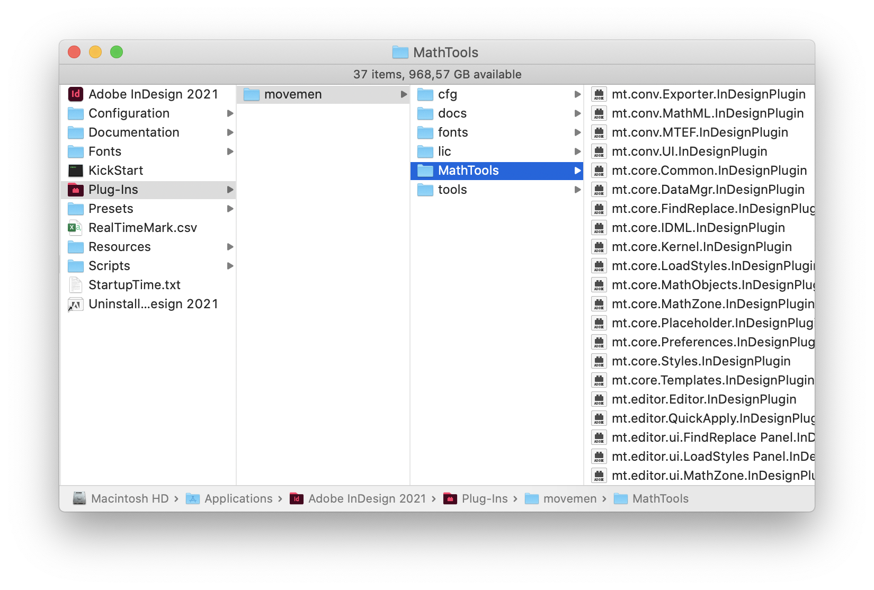Click the status text showing 37 items
This screenshot has height=590, width=874.
437,74
